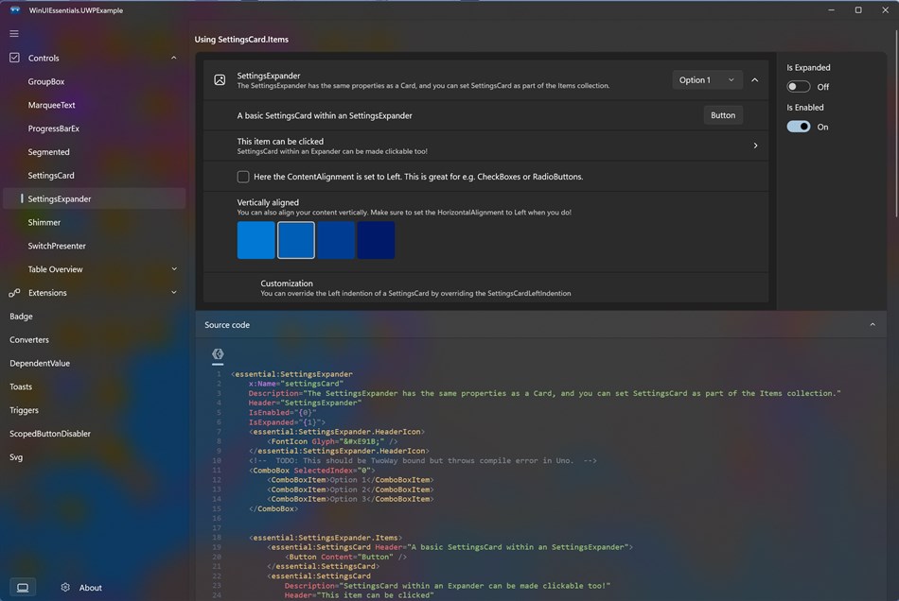Click the Extensions connector icon
899x601 pixels.
pos(14,293)
